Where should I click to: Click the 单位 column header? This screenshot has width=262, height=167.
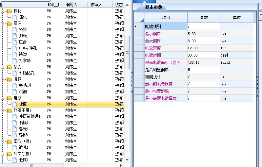coord(237,17)
